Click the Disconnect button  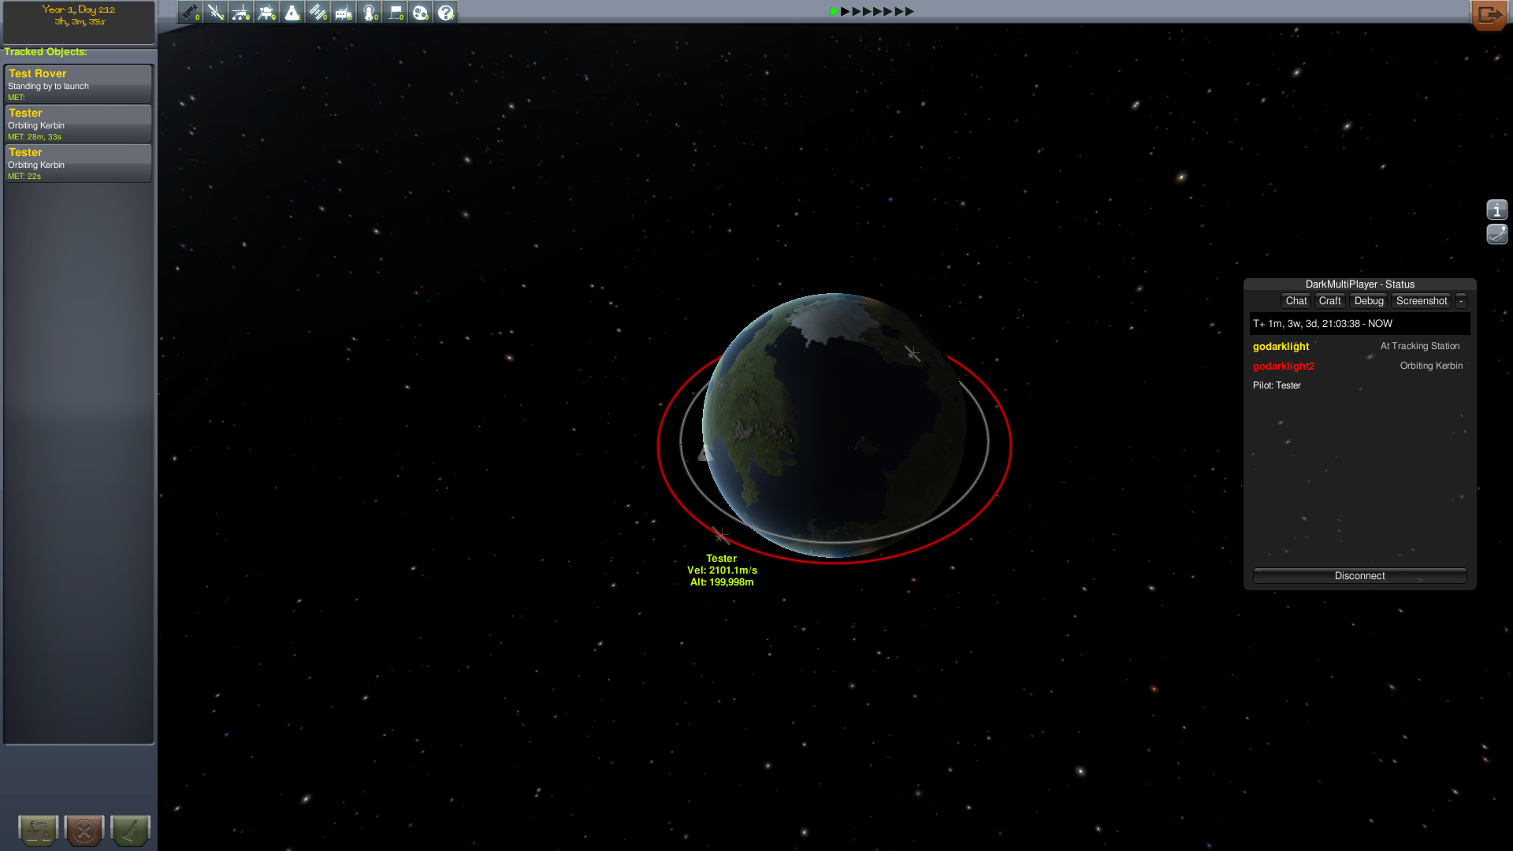coord(1359,576)
